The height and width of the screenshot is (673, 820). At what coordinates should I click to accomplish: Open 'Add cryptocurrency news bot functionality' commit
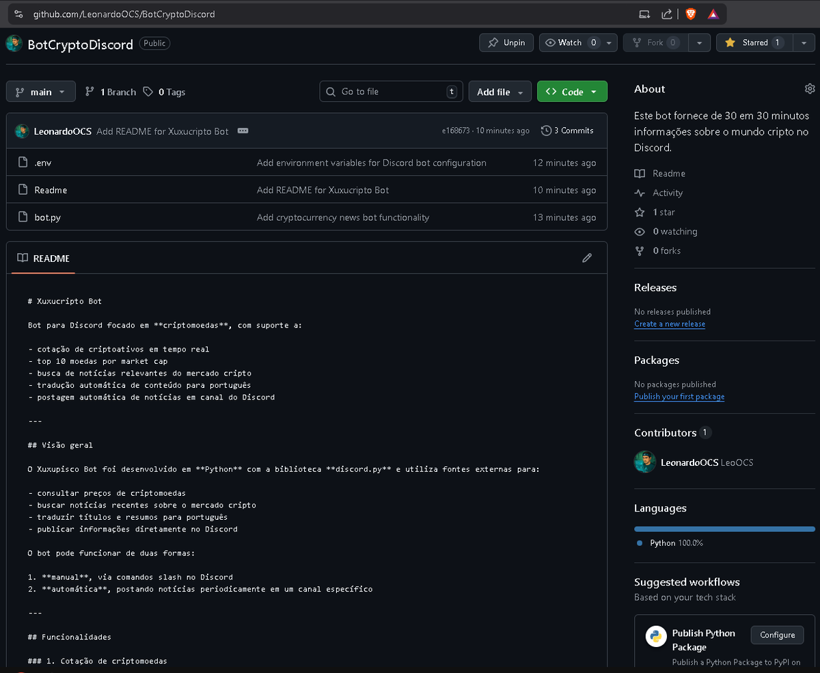343,217
